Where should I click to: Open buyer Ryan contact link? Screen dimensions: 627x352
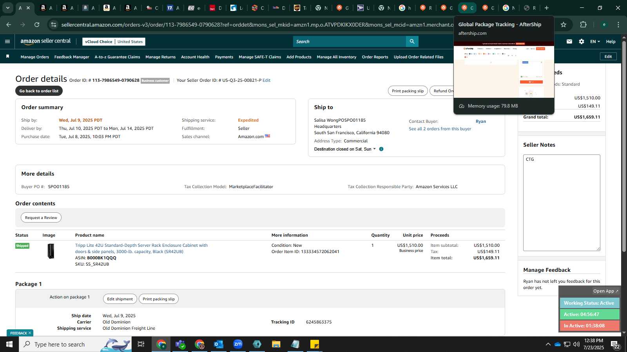[481, 121]
